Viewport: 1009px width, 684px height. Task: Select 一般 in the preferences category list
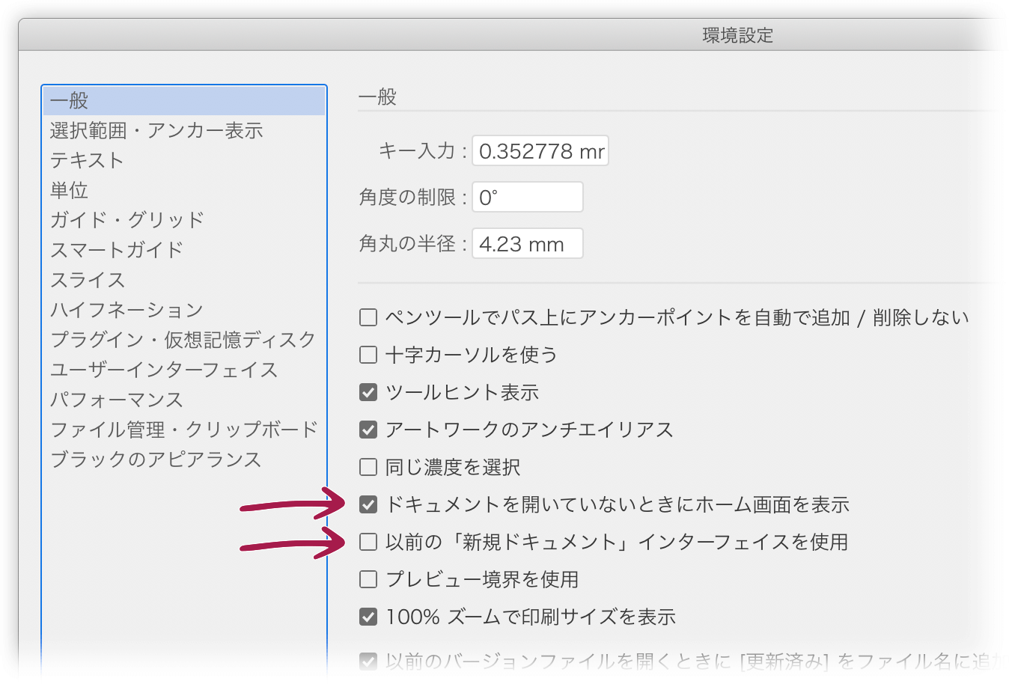[184, 100]
